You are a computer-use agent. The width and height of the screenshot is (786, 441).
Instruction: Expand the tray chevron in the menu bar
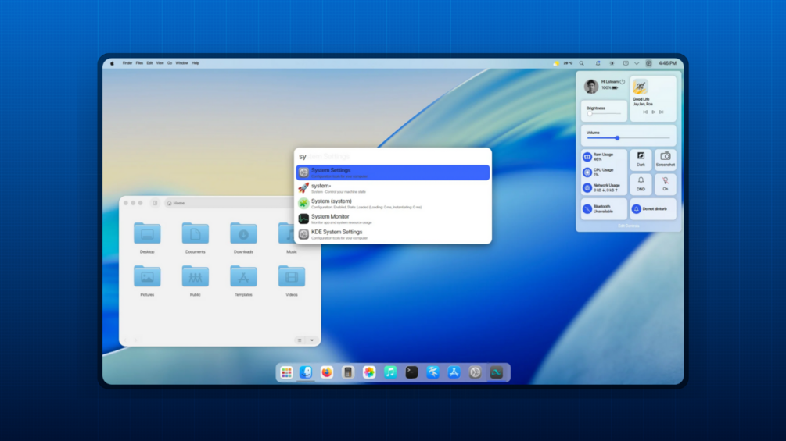tap(637, 63)
